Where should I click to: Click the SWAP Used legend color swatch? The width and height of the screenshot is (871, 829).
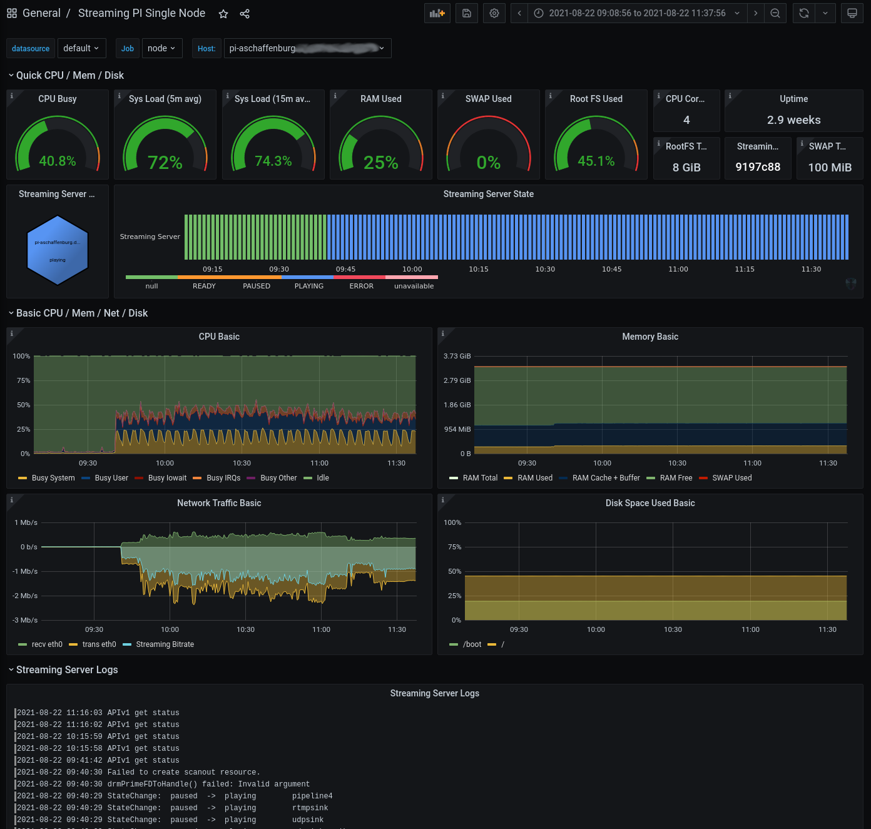pos(703,478)
